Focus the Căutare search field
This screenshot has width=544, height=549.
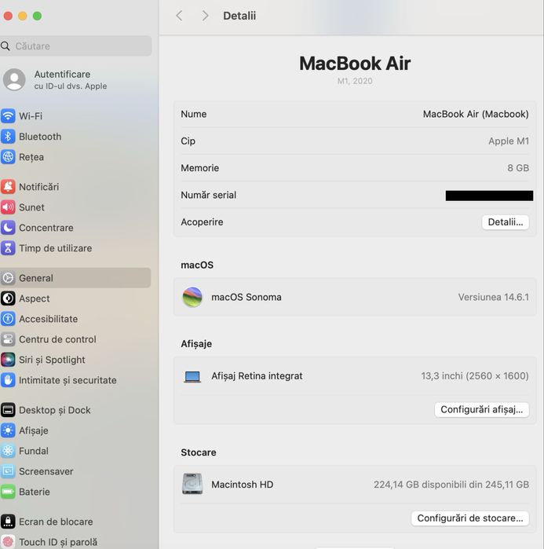click(76, 46)
